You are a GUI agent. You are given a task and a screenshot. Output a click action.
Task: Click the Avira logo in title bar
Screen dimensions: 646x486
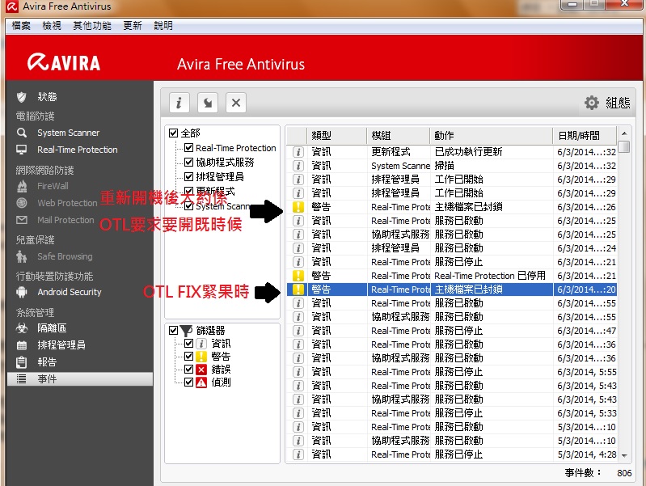pyautogui.click(x=11, y=6)
